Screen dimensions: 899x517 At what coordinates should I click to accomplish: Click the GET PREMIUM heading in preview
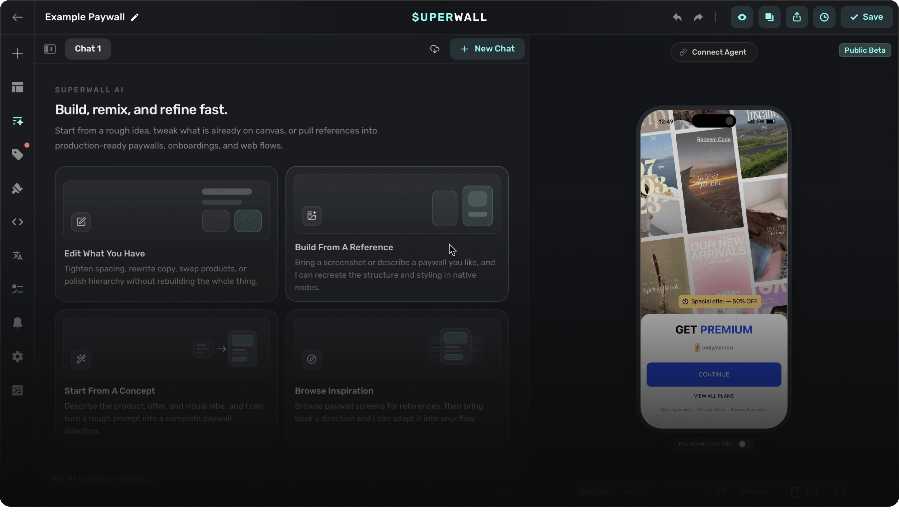tap(713, 330)
